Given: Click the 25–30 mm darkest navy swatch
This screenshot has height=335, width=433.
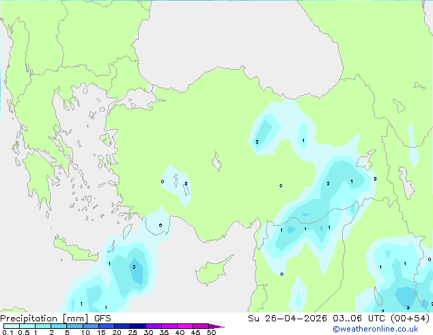Looking at the screenshot, I should tap(137, 326).
